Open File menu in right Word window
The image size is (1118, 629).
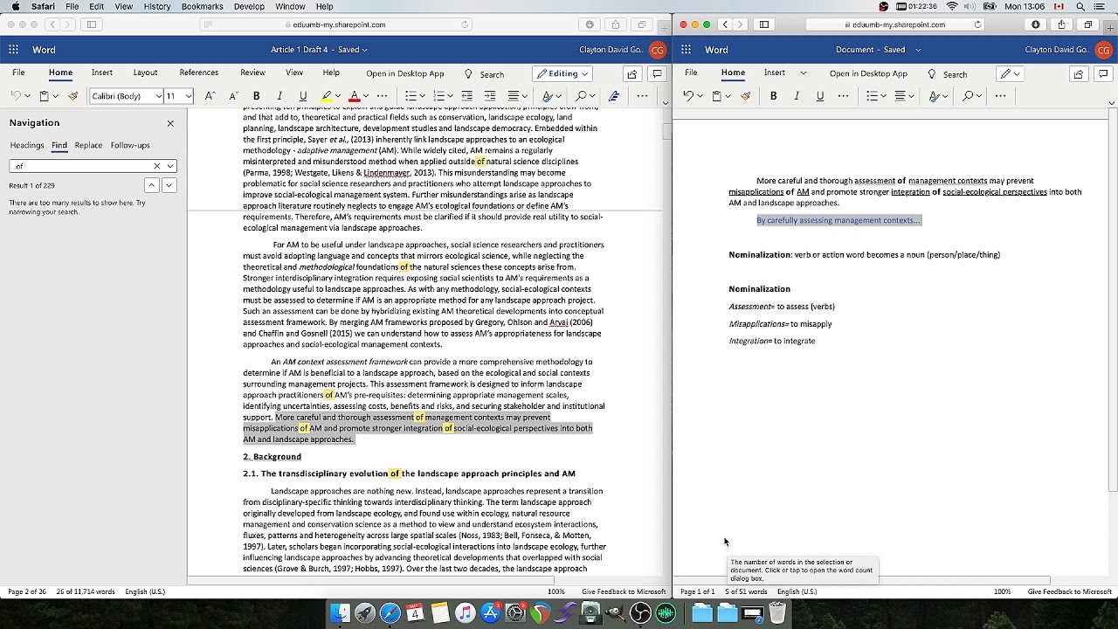pos(691,73)
